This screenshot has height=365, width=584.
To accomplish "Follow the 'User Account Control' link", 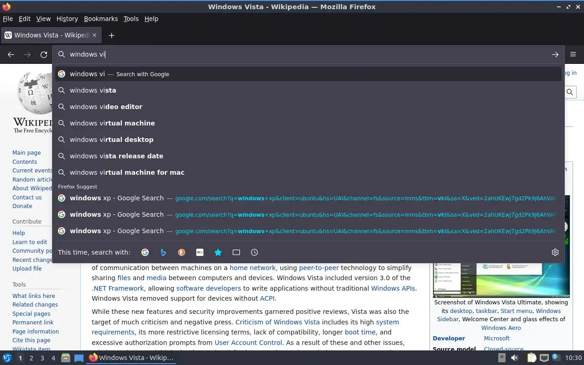I will pyautogui.click(x=249, y=343).
